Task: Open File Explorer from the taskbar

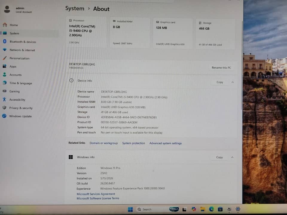Action: [x=202, y=209]
